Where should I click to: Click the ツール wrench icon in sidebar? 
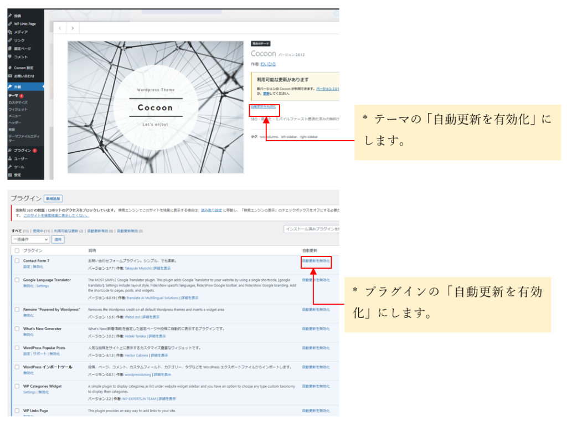click(10, 167)
